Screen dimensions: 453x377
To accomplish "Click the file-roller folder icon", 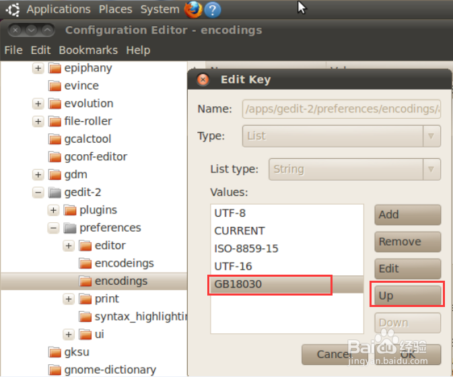I will [x=55, y=122].
